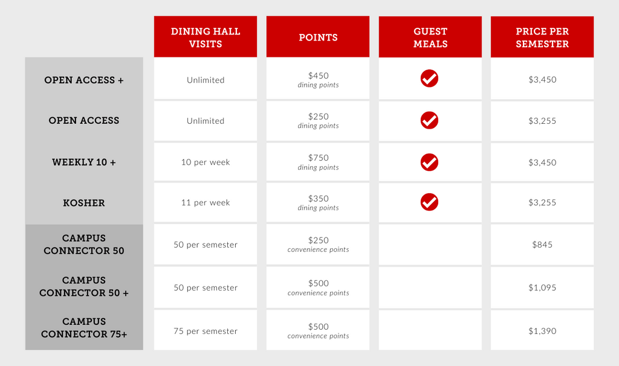619x366 pixels.
Task: Select the Campus Connector 50 plan label
Action: click(84, 245)
